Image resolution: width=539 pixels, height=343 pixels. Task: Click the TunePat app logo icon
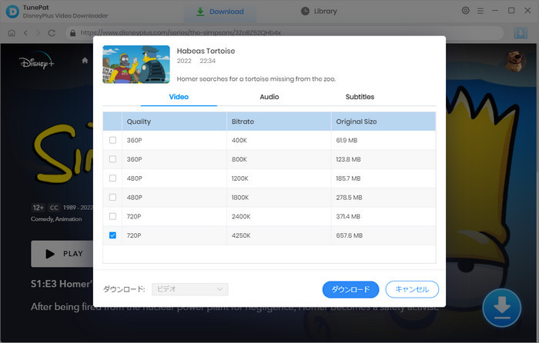click(x=12, y=12)
